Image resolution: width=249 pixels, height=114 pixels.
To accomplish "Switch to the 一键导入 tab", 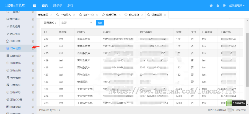I will (66, 15).
